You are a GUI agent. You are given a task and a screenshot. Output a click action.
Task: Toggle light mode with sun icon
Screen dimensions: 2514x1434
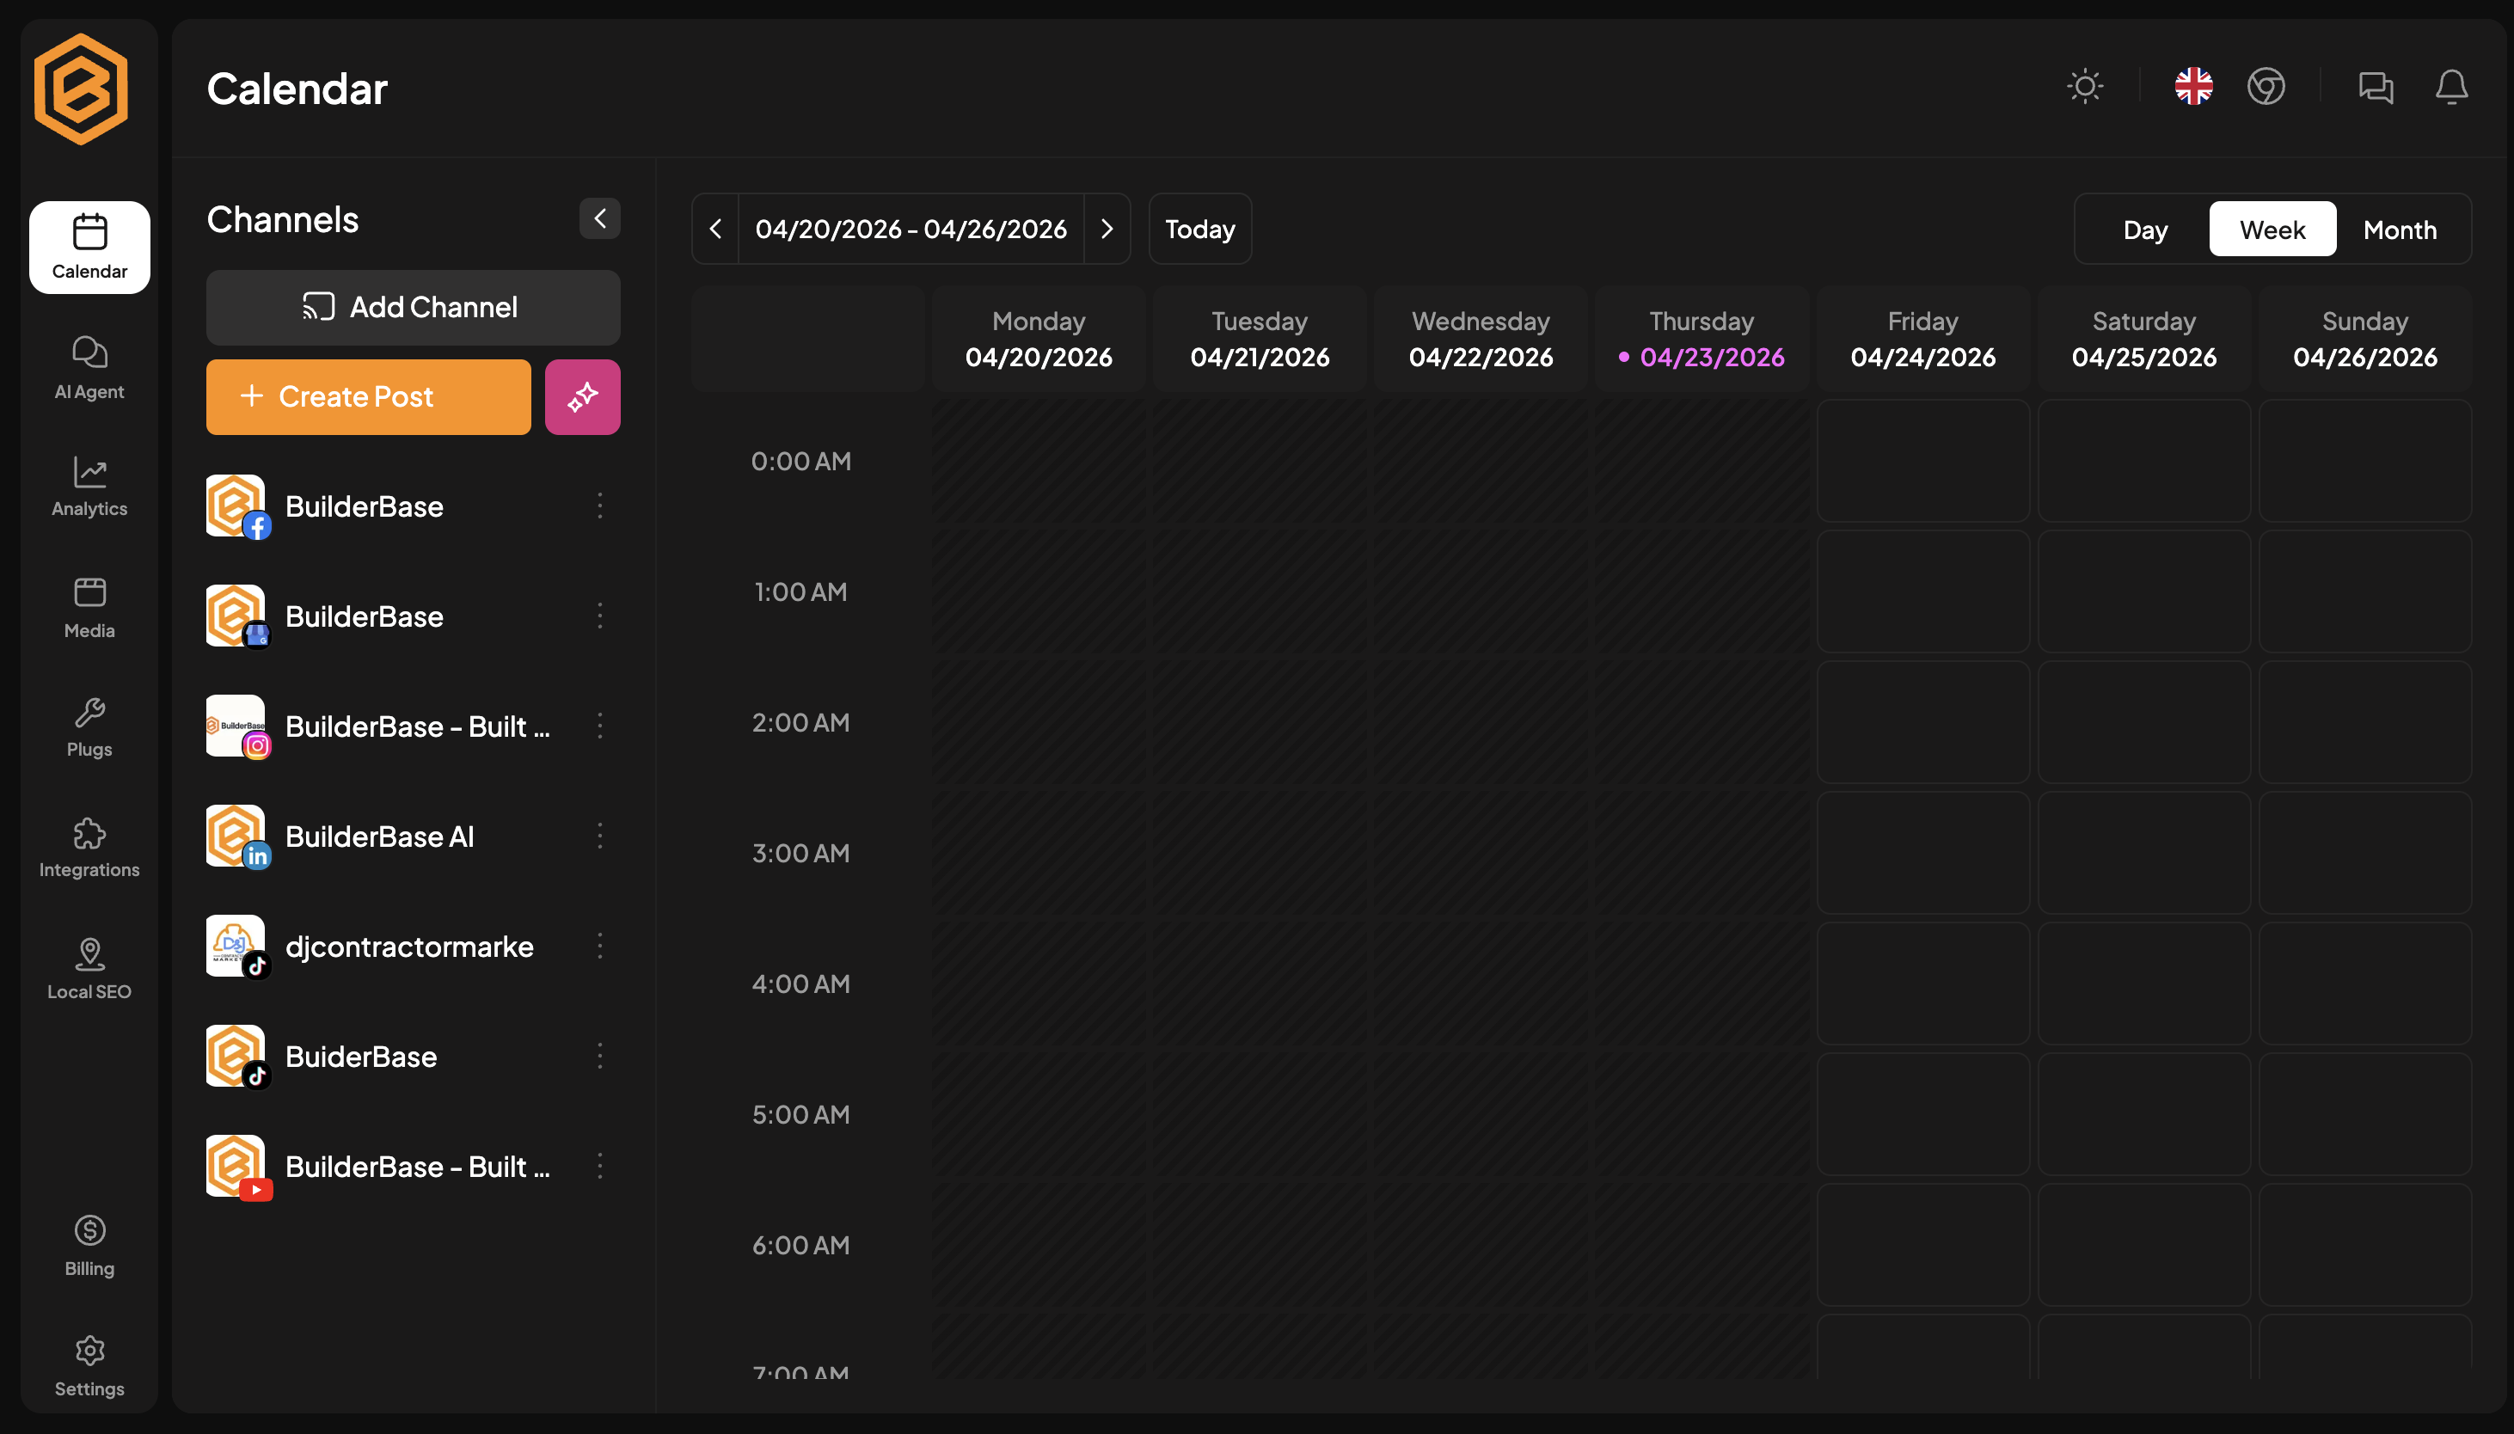point(2085,87)
